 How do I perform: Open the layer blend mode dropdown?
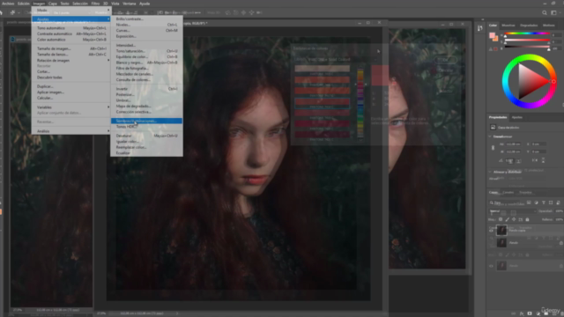[x=512, y=211]
